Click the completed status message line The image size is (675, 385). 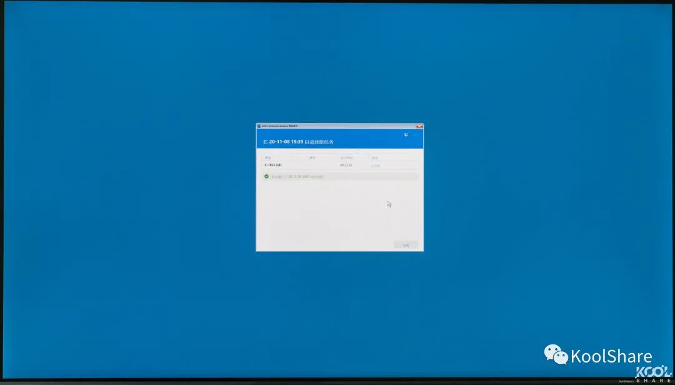(x=339, y=177)
